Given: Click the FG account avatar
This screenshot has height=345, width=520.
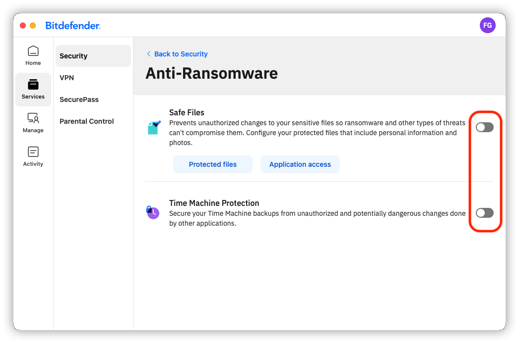Looking at the screenshot, I should tap(487, 25).
